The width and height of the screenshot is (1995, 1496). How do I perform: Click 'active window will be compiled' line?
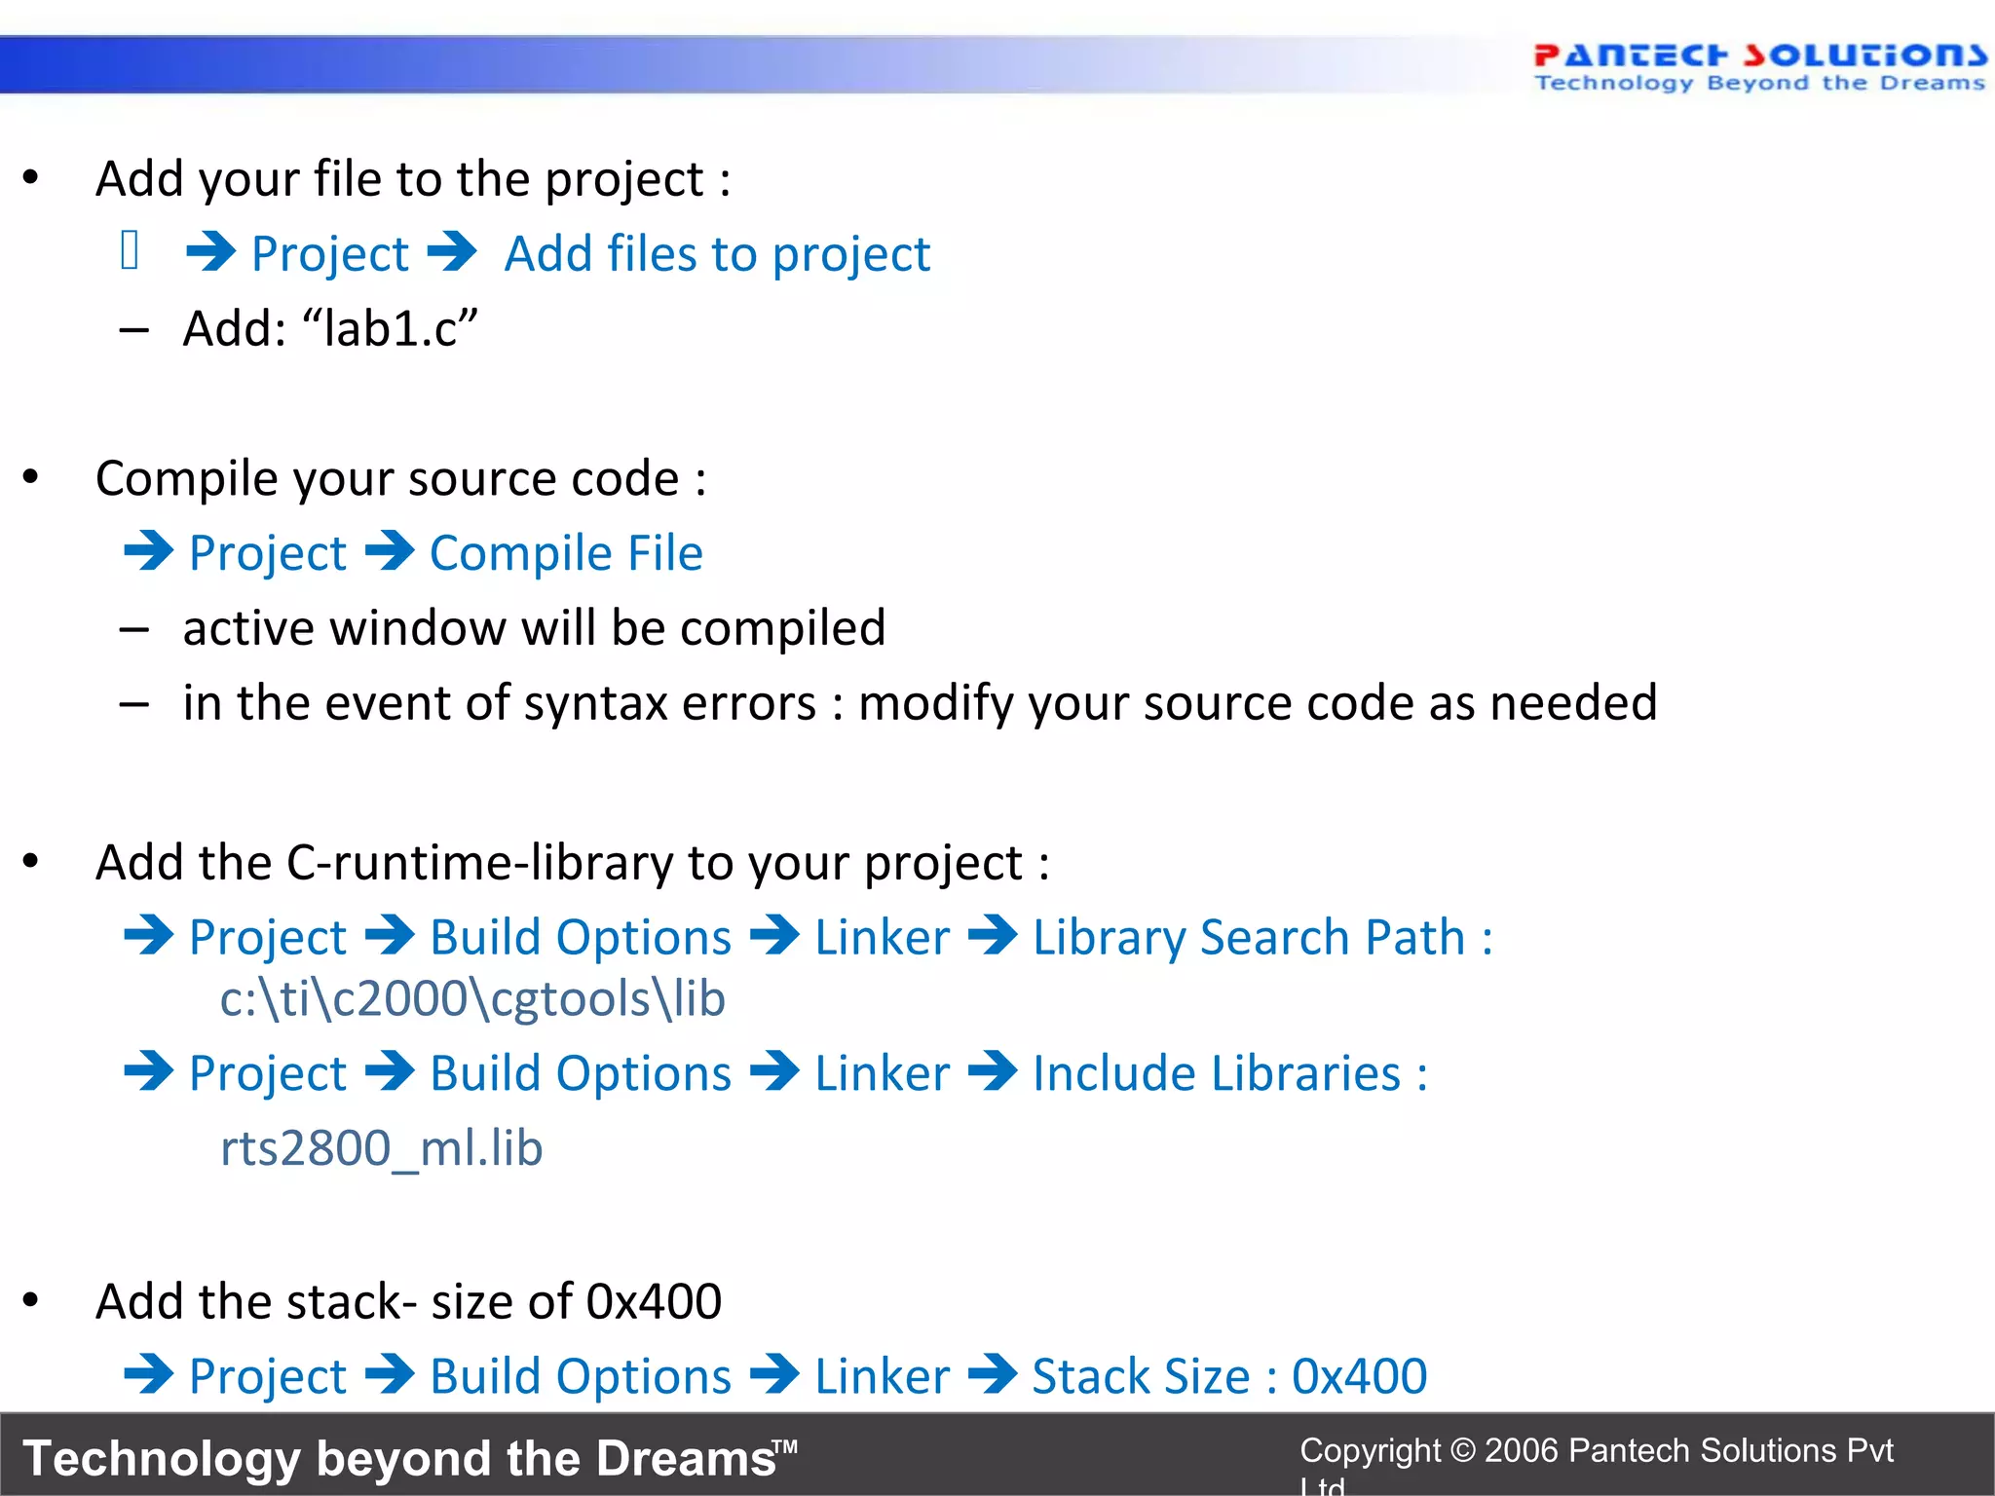pos(534,628)
